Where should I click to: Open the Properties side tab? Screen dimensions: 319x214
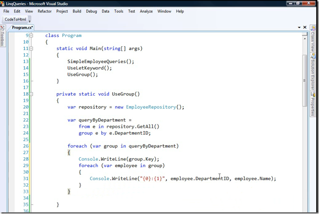(313, 104)
